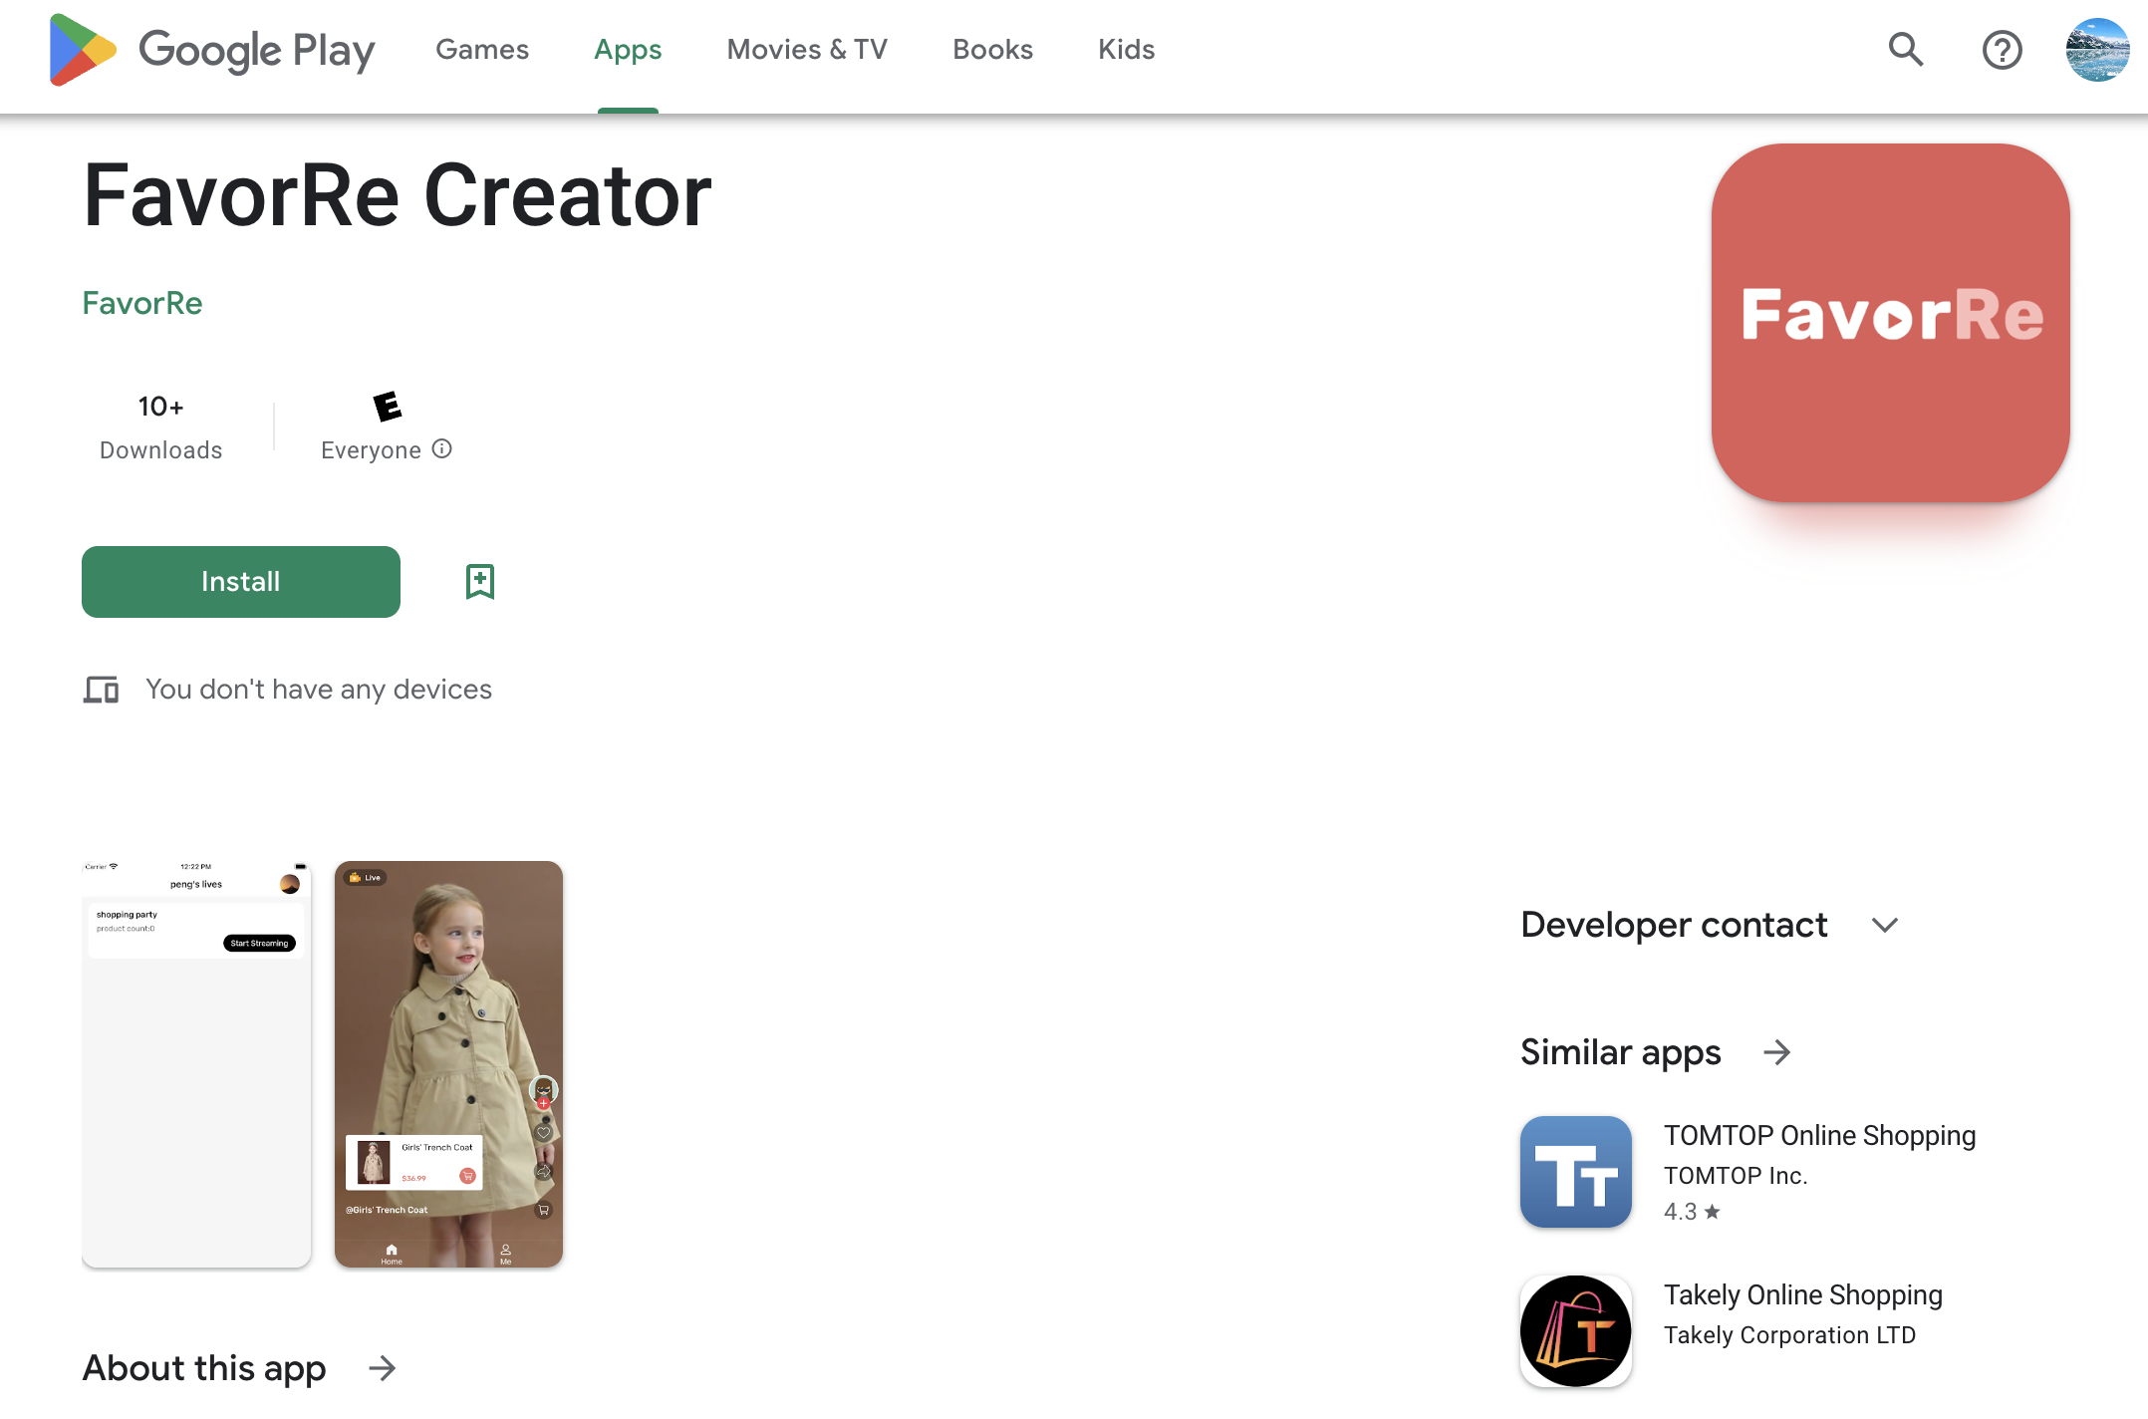Open the account profile avatar
Image resolution: width=2148 pixels, height=1419 pixels.
[x=2096, y=50]
